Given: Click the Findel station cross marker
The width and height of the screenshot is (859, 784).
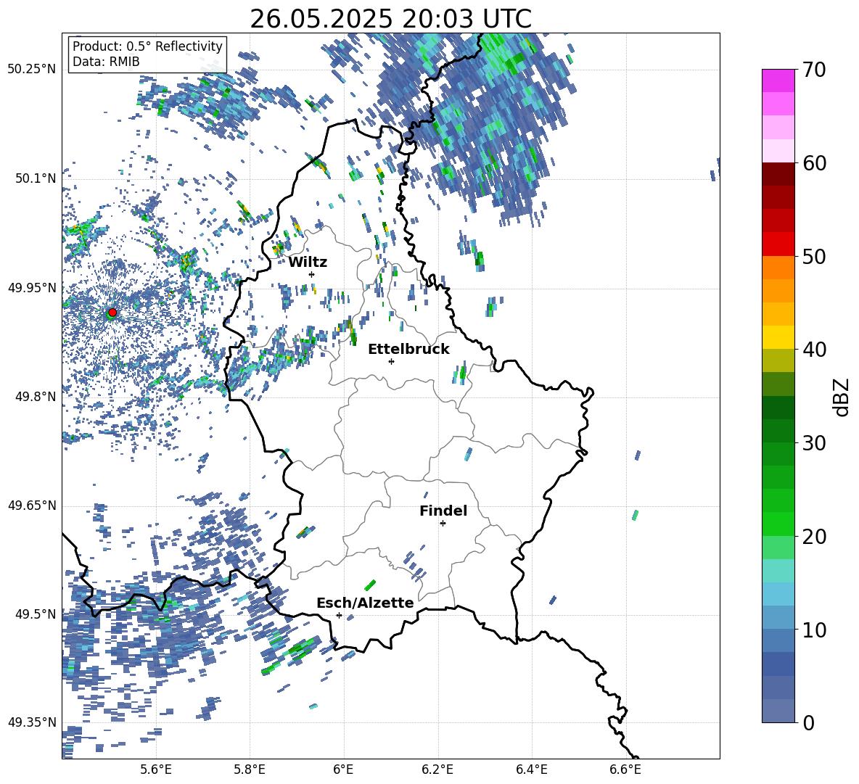Looking at the screenshot, I should [443, 524].
